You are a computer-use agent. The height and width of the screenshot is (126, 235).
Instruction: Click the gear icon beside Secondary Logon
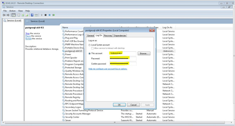coord(64,107)
